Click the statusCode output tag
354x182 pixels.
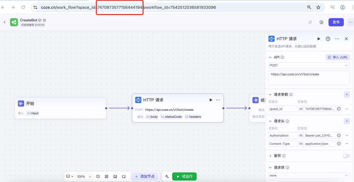coord(171,117)
